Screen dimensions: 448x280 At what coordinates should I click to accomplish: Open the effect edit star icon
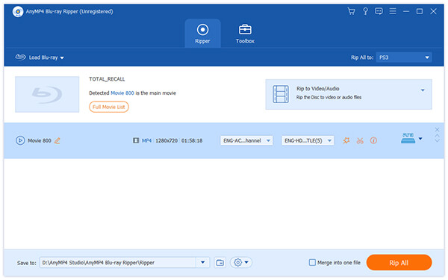(x=346, y=140)
